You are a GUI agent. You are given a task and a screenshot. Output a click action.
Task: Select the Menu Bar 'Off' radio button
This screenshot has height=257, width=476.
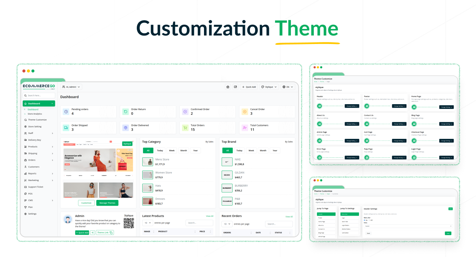[x=369, y=220]
